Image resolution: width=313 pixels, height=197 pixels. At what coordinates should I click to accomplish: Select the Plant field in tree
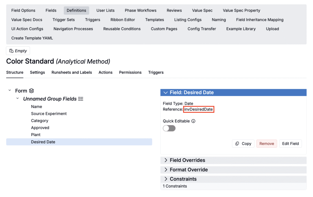(x=36, y=135)
